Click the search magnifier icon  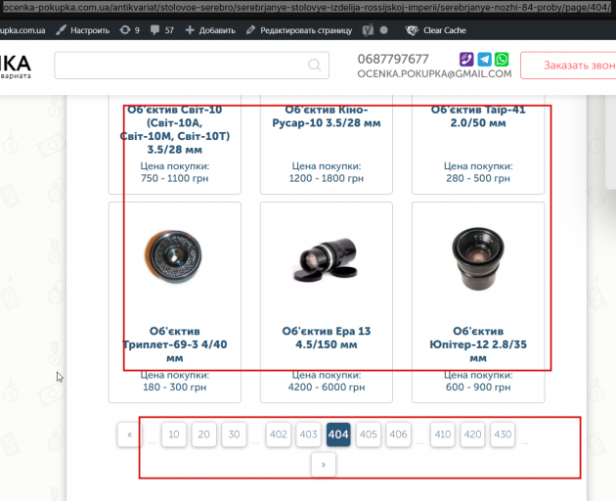point(314,65)
